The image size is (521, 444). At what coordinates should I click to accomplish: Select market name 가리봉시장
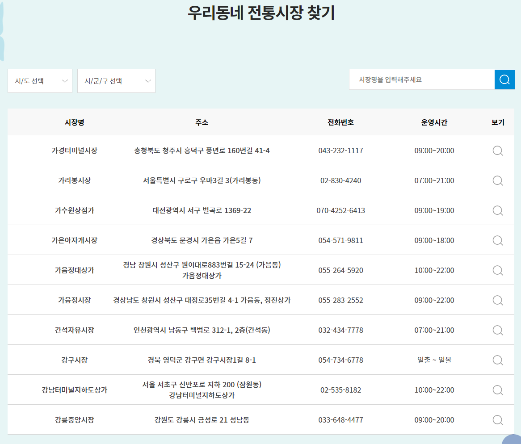point(75,180)
